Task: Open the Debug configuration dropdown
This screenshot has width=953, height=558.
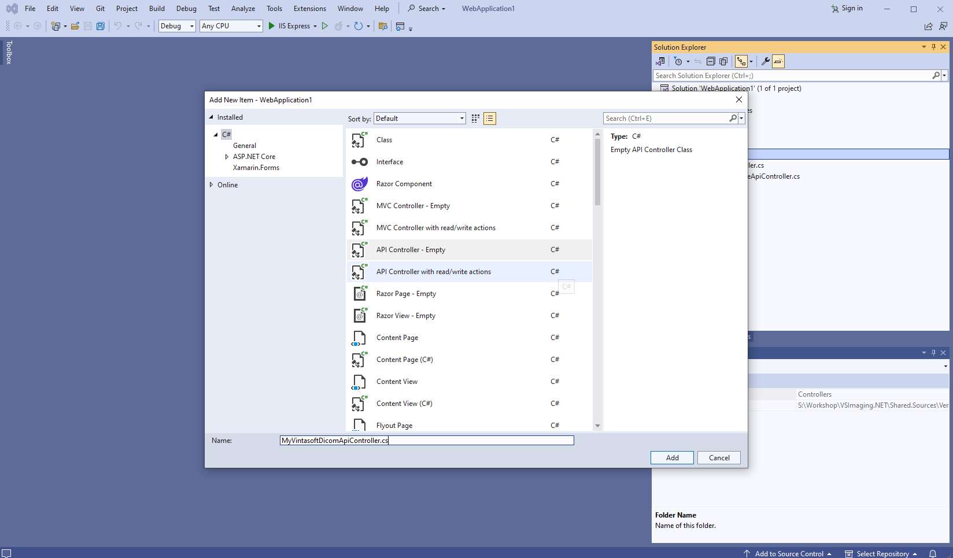Action: (x=177, y=26)
